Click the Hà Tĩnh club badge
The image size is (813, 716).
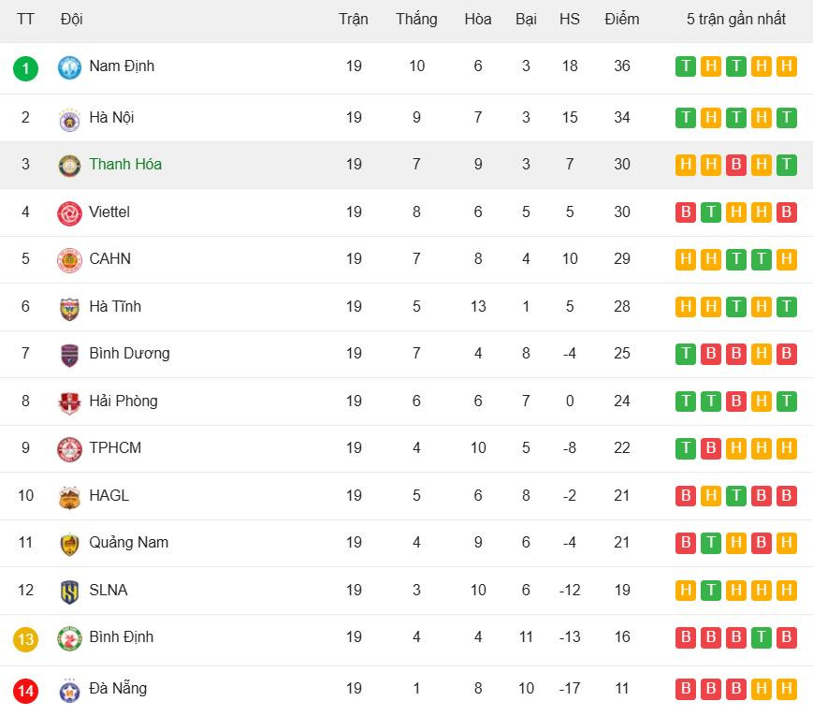click(x=70, y=308)
